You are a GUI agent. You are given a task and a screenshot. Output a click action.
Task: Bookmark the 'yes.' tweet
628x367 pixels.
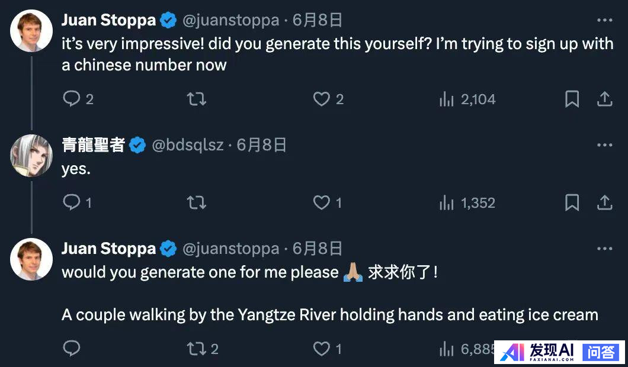click(x=572, y=203)
